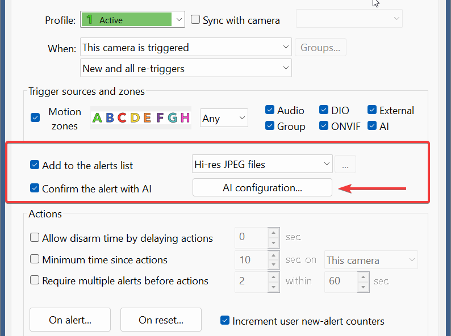
Task: Select motion zone C letter icon
Action: coord(122,118)
